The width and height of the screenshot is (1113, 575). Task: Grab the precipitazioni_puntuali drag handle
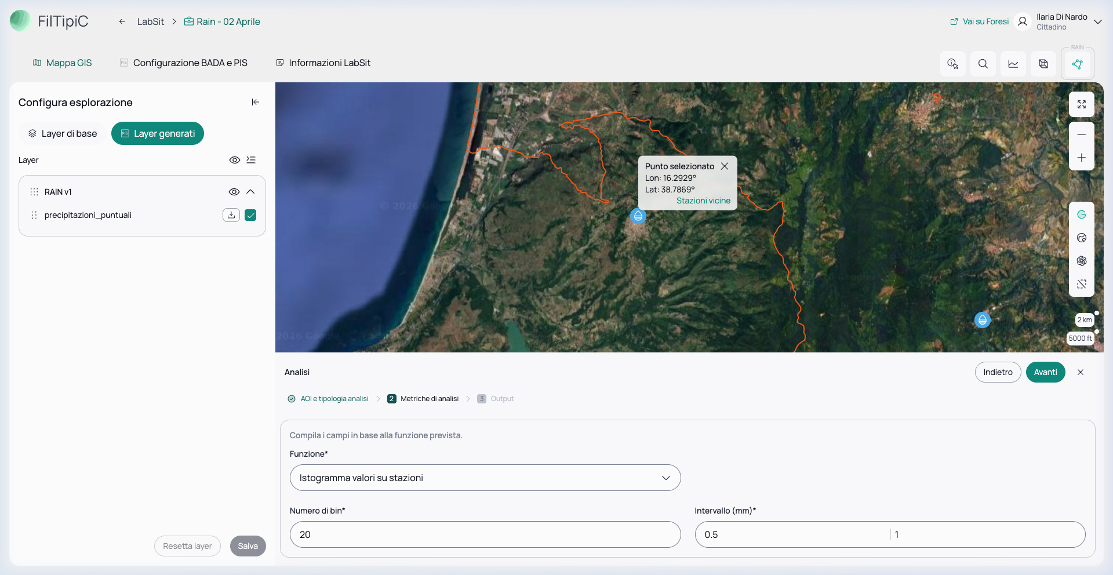tap(34, 215)
